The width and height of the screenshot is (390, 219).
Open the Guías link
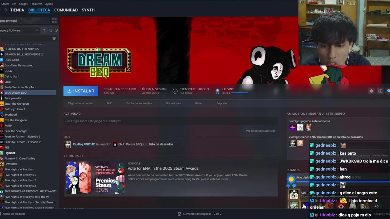[199, 103]
